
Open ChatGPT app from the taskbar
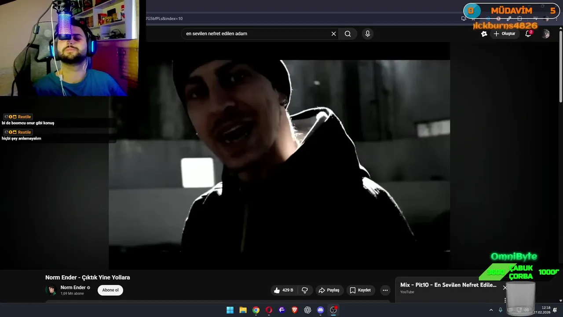307,310
